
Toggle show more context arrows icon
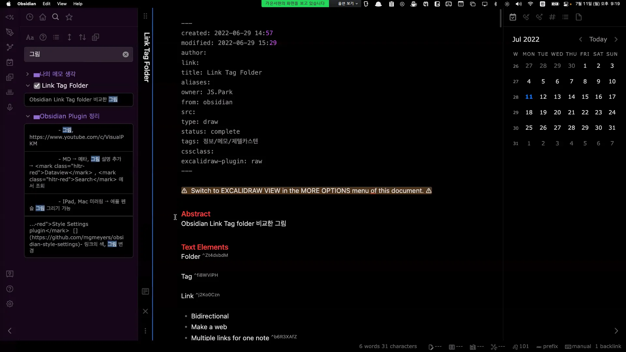(69, 37)
